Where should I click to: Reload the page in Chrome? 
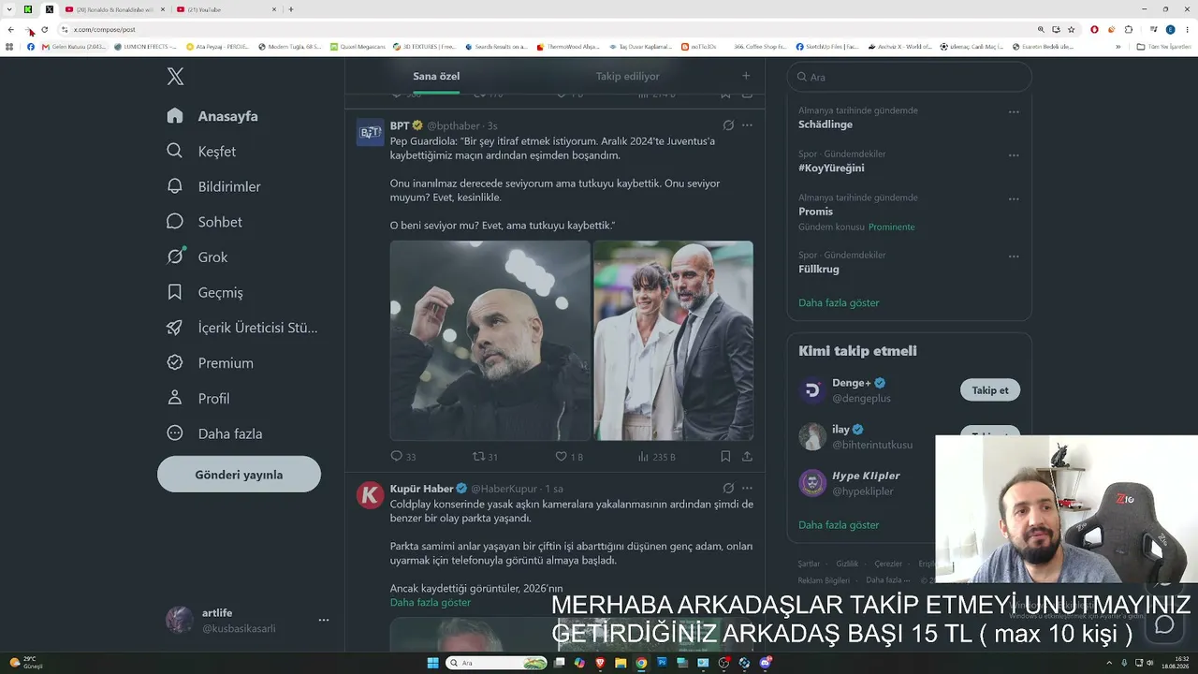[44, 29]
